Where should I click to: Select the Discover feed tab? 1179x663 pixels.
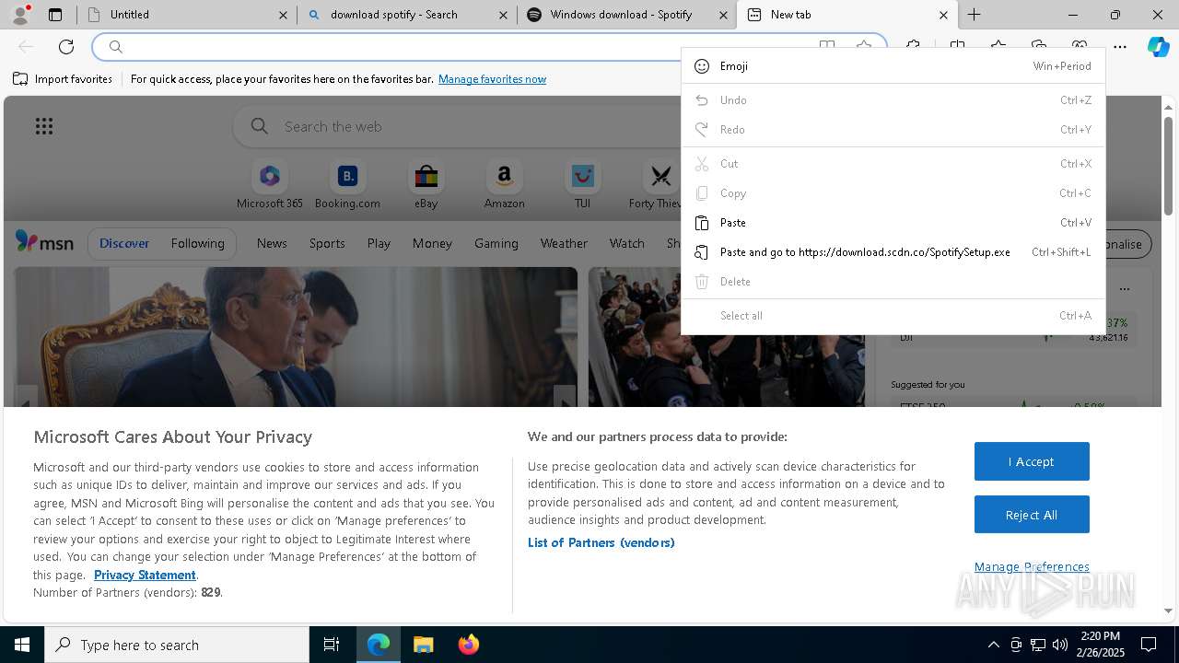(x=124, y=243)
